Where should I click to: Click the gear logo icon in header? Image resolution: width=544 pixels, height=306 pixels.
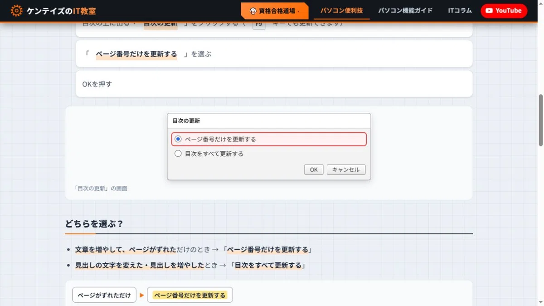tap(16, 11)
